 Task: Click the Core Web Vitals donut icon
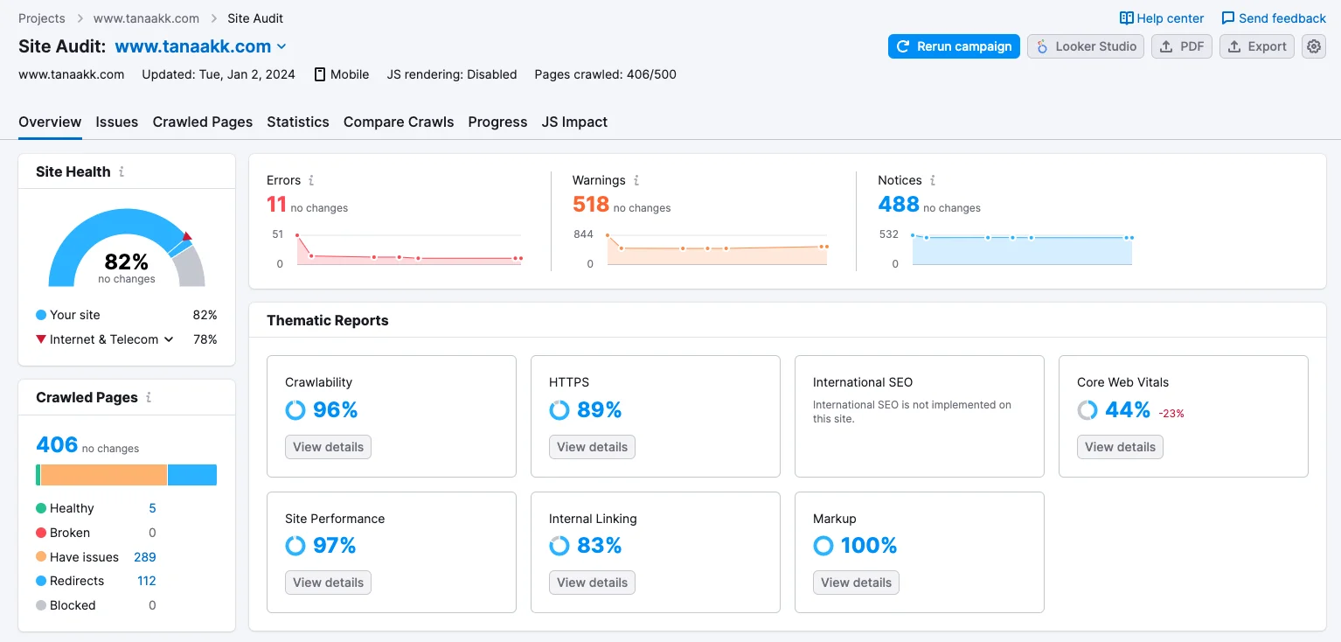(1087, 410)
